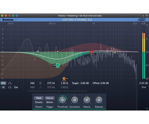The width and height of the screenshot is (149, 124).
Task: Click the white triangle frequency marker
Action: click(x=58, y=52)
